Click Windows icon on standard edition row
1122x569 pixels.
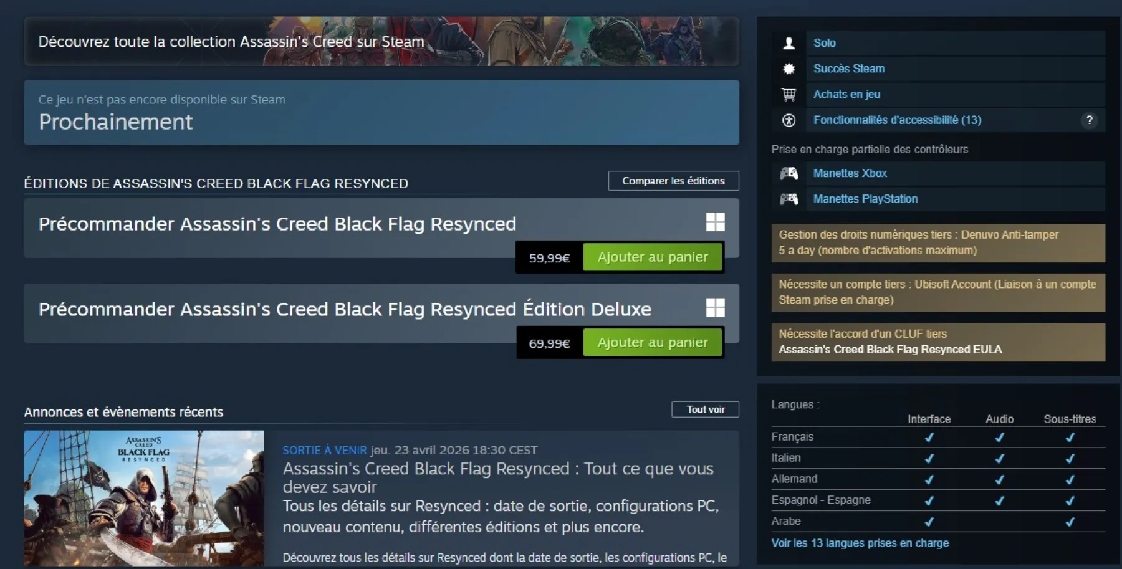[x=715, y=222]
